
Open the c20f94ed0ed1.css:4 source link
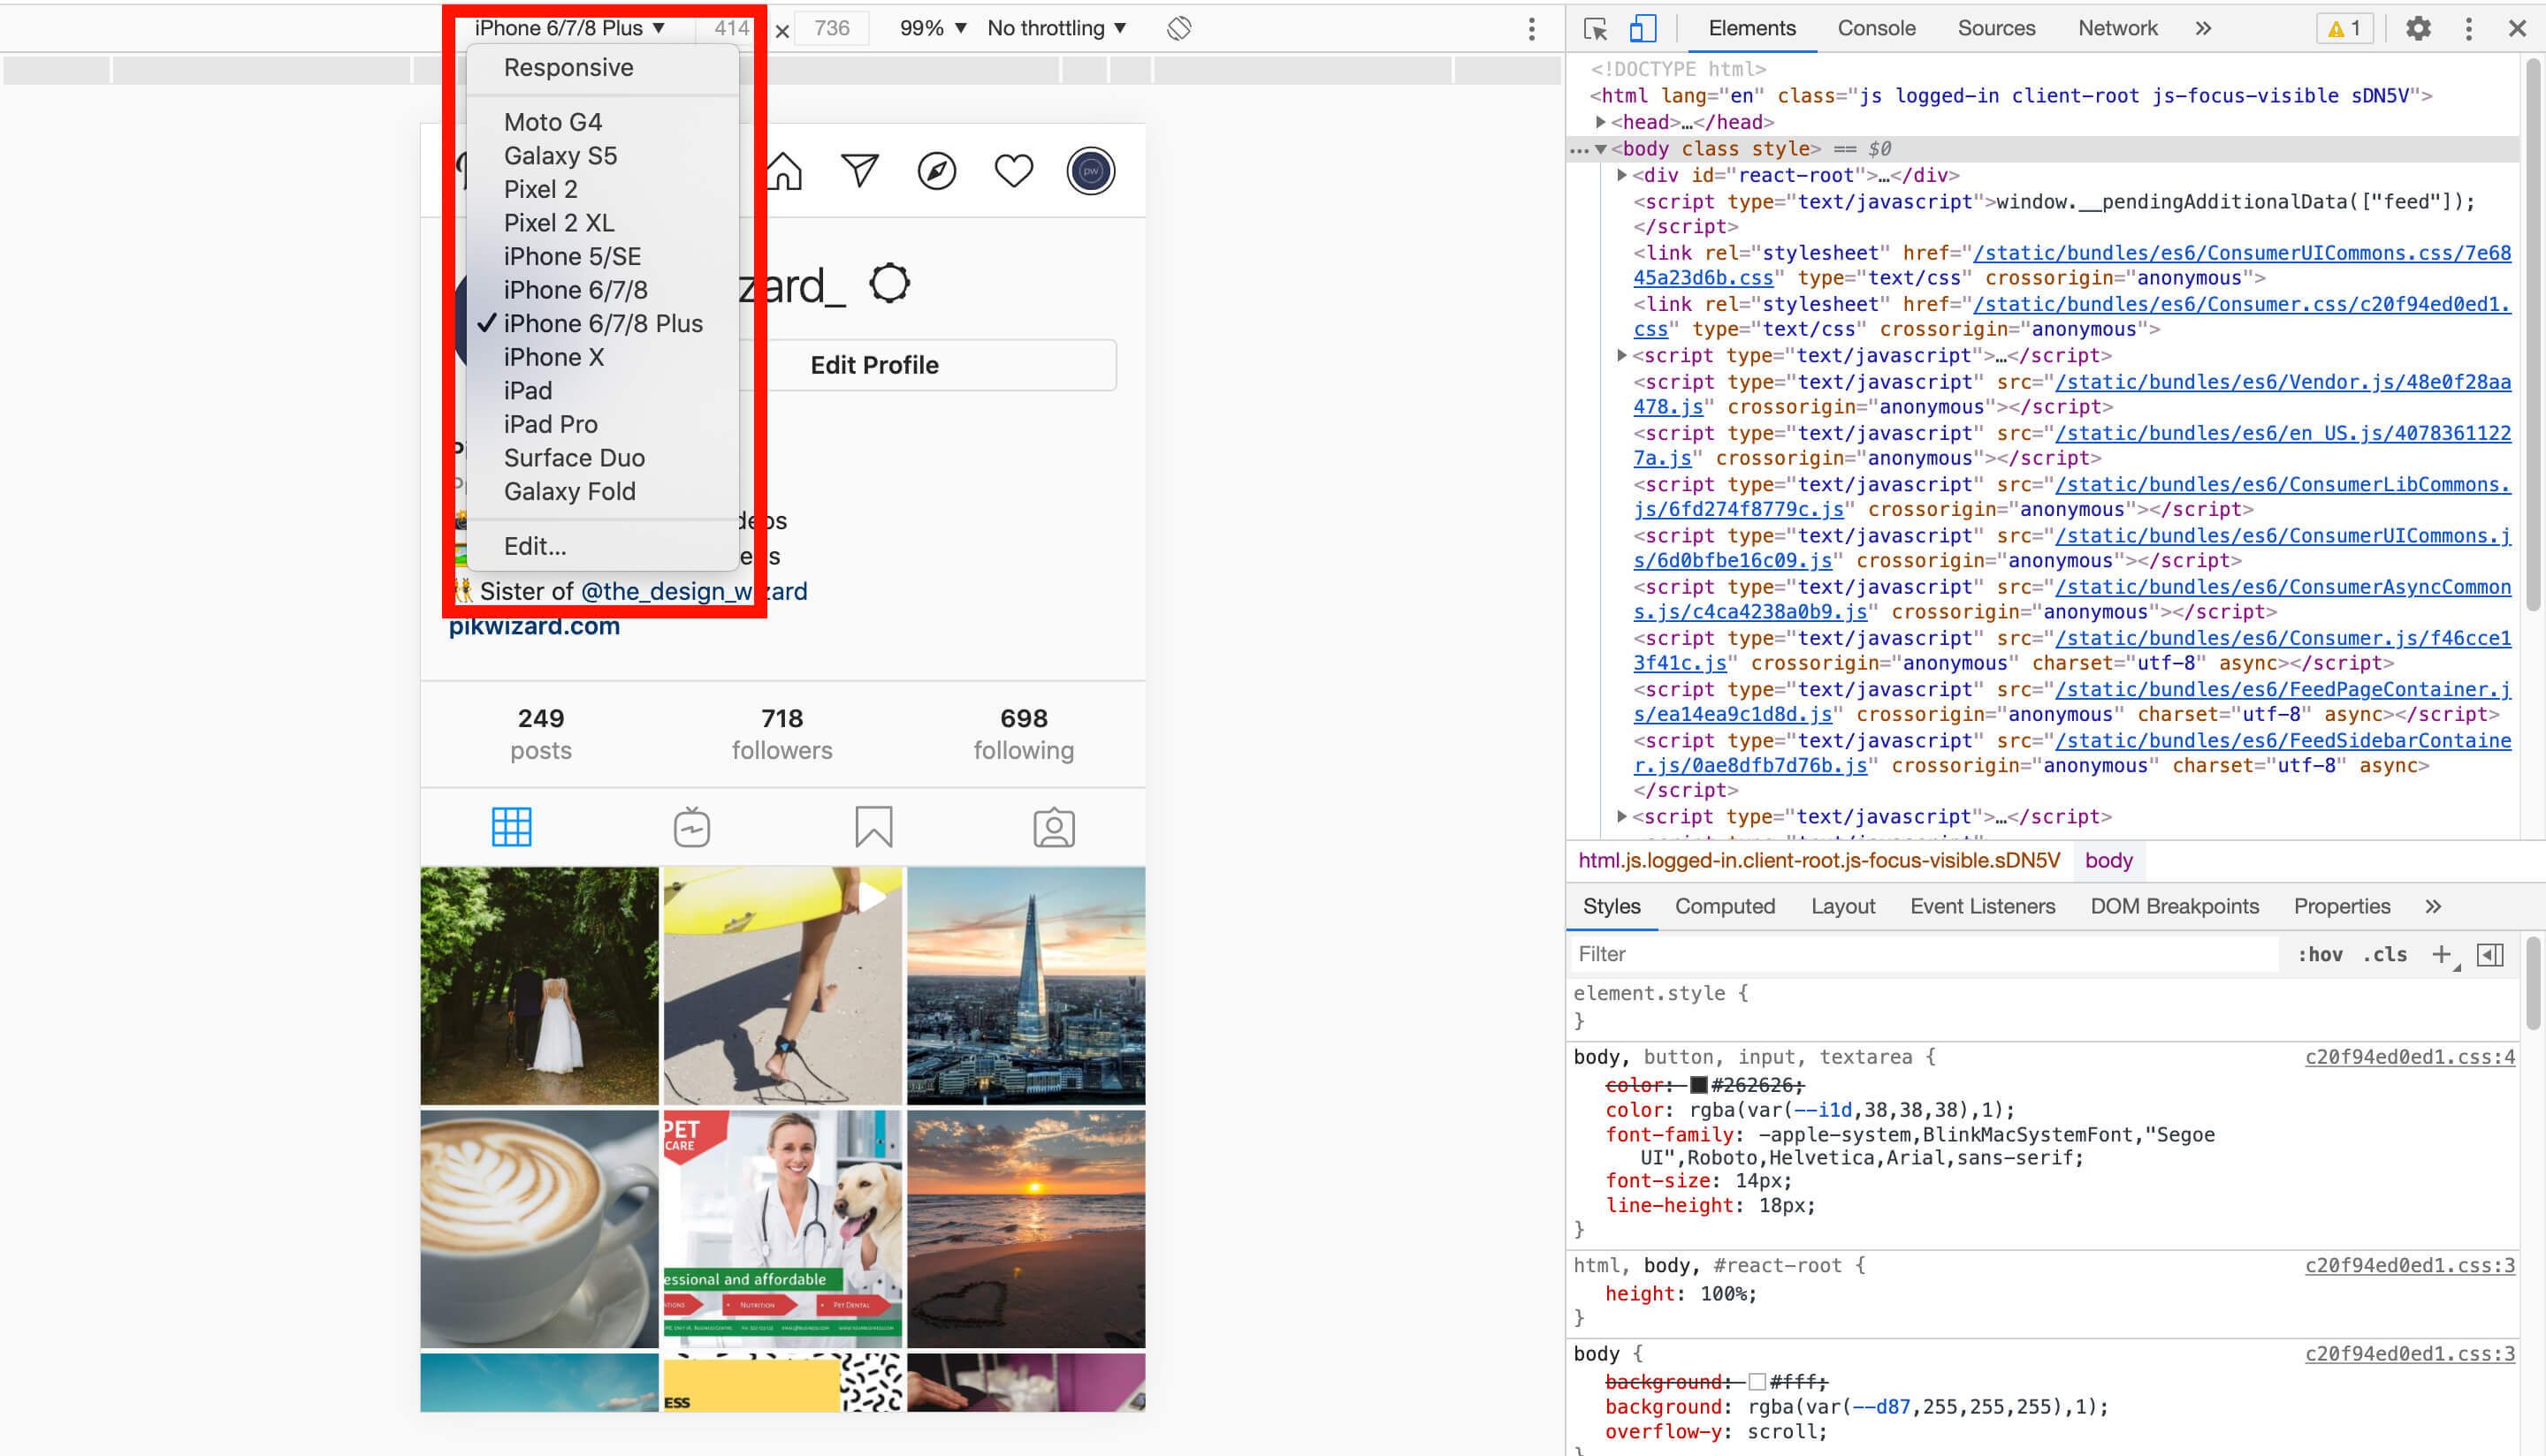[x=2409, y=1057]
